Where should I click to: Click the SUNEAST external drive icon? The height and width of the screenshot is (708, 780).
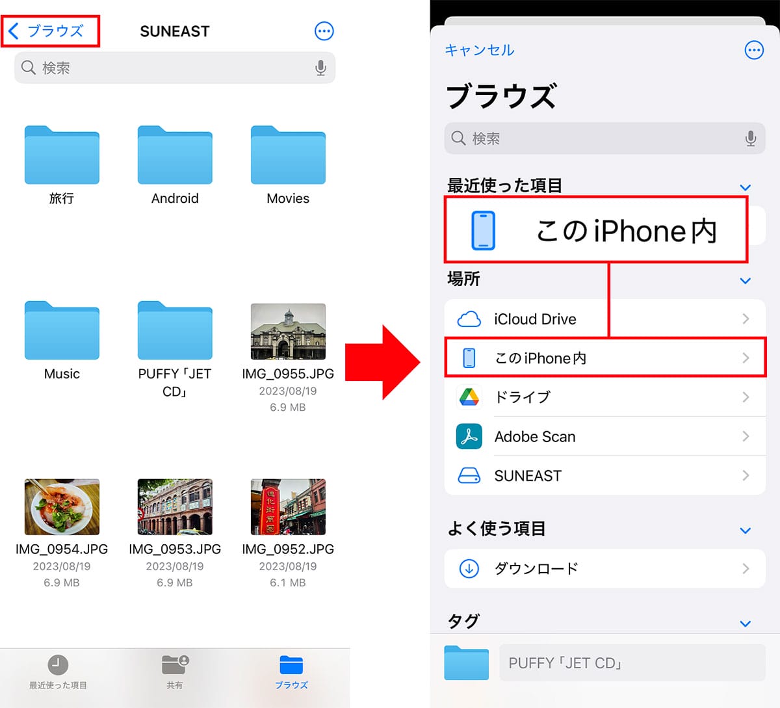[469, 476]
